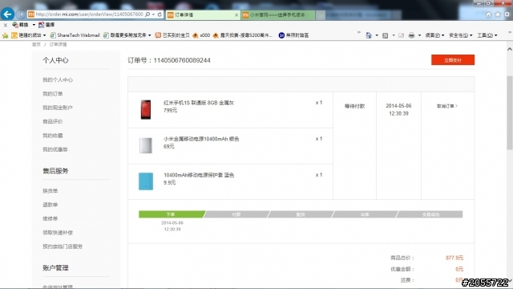Open the bookmark with the purple round icon
The image size is (513, 289).
[293, 35]
